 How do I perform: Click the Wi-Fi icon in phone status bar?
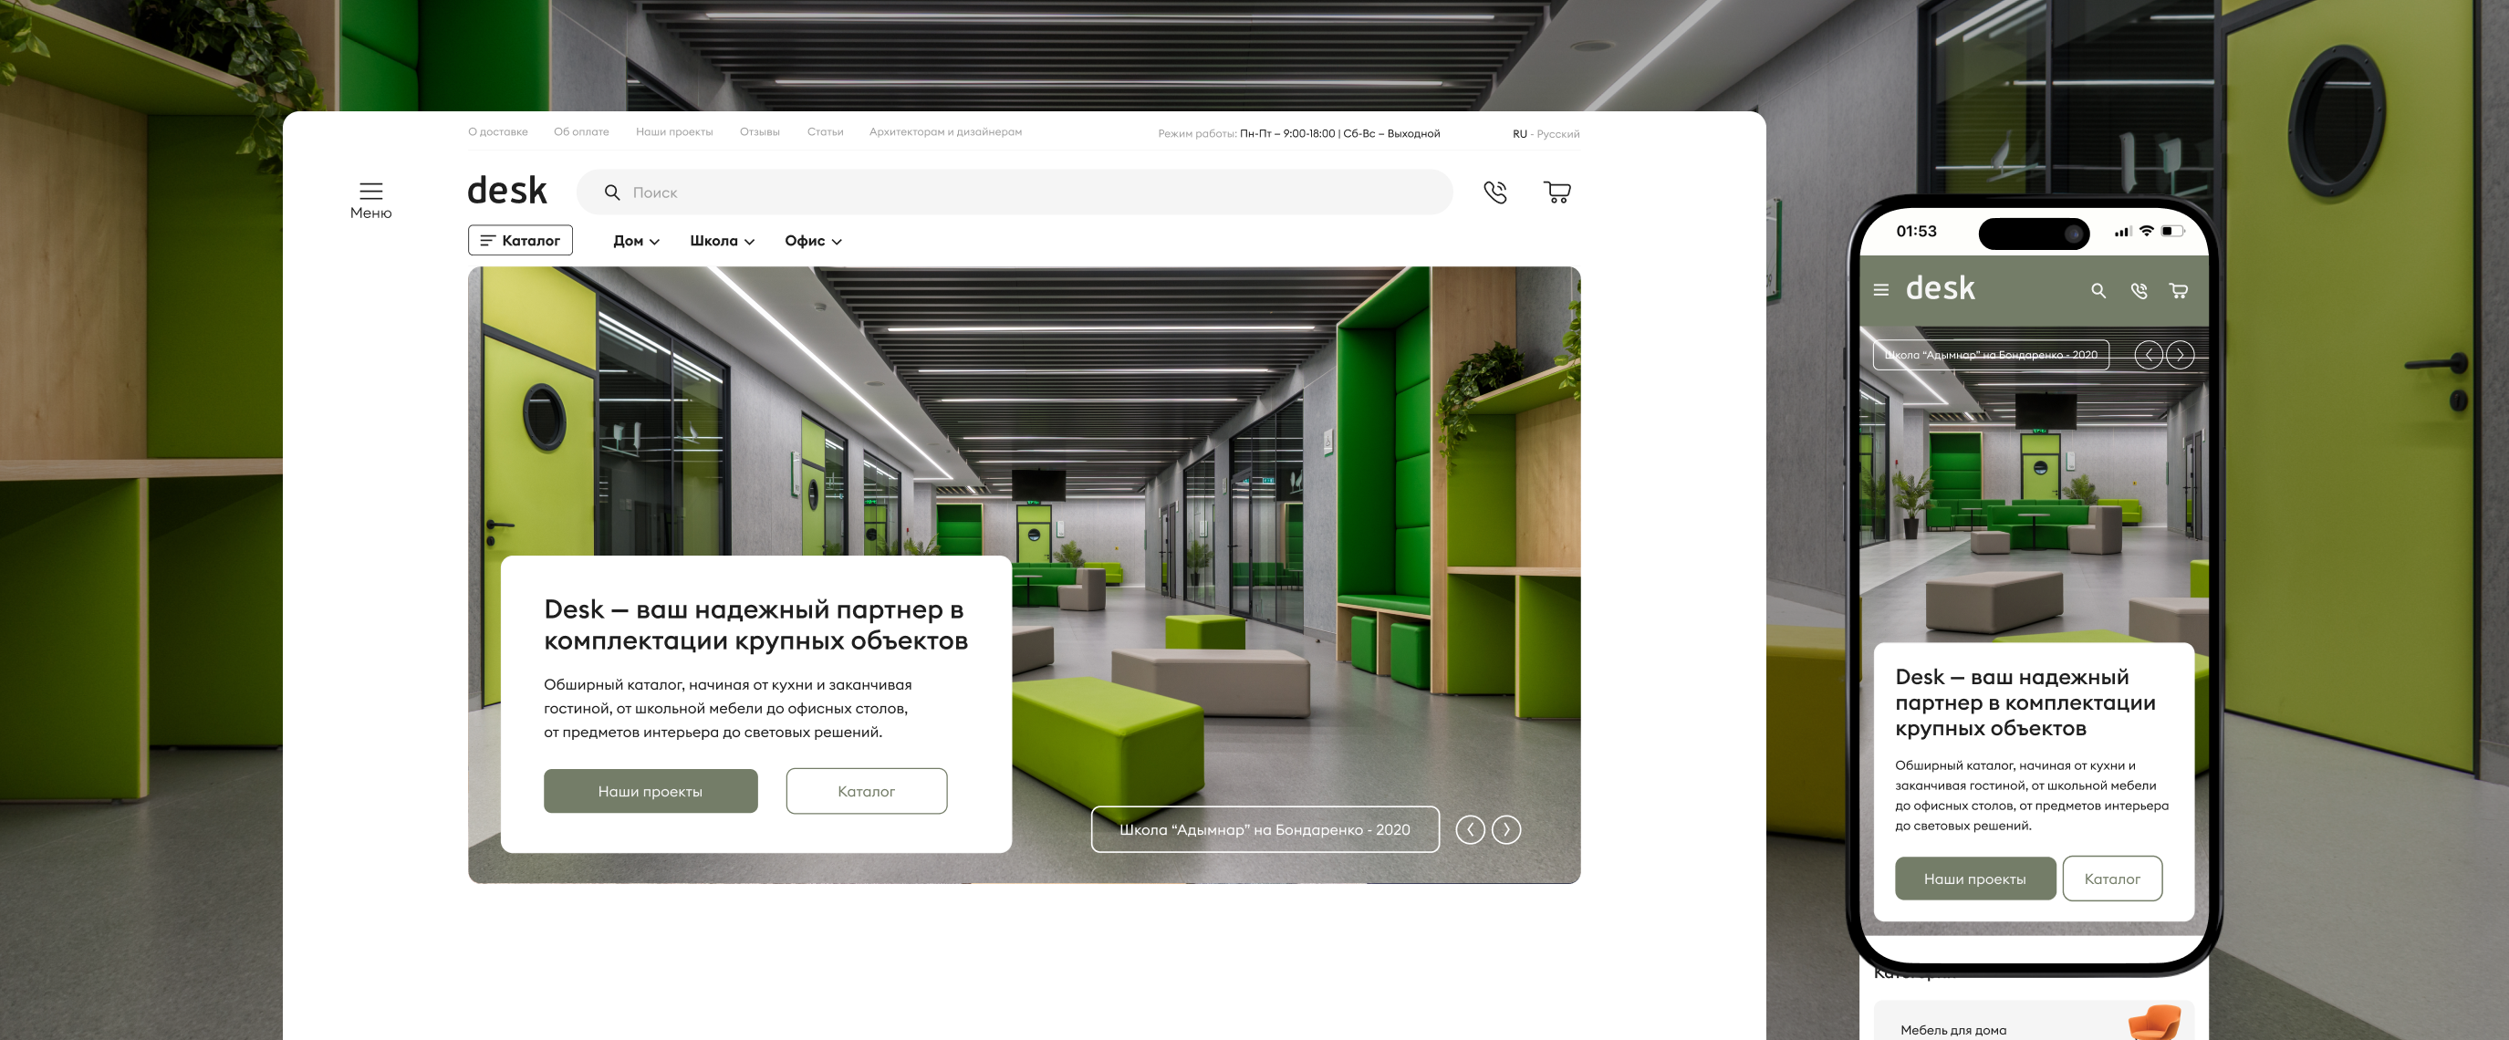coord(2146,232)
